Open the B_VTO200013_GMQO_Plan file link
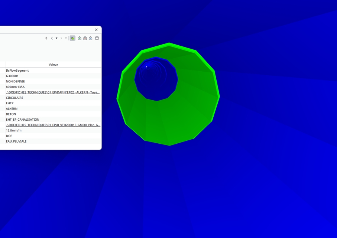337x238 pixels. (x=53, y=125)
